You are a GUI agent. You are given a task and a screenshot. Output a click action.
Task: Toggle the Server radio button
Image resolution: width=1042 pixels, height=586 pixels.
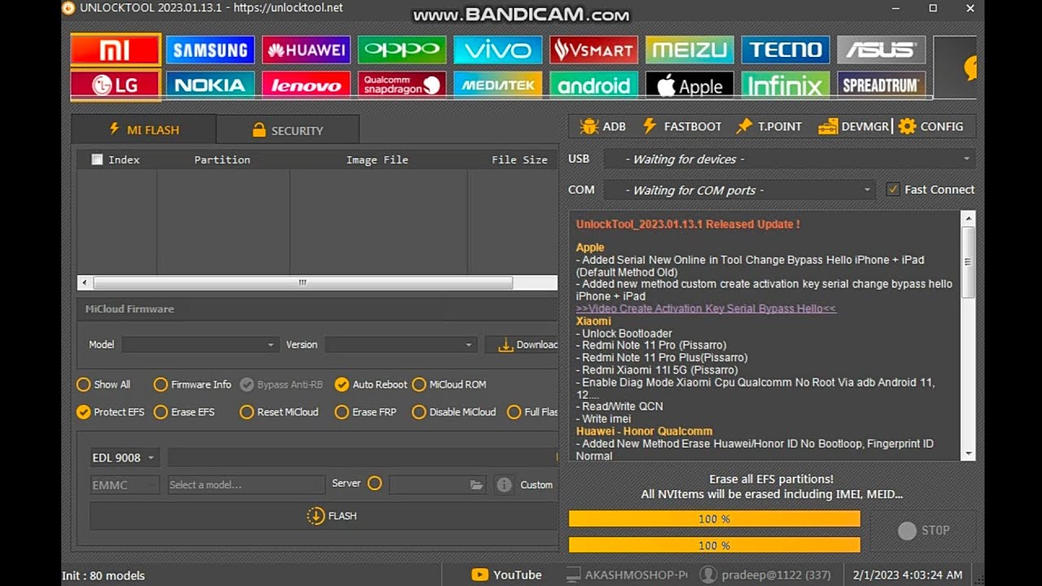(x=374, y=483)
